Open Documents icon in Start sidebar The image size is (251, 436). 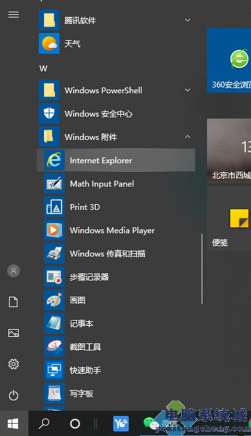14,302
